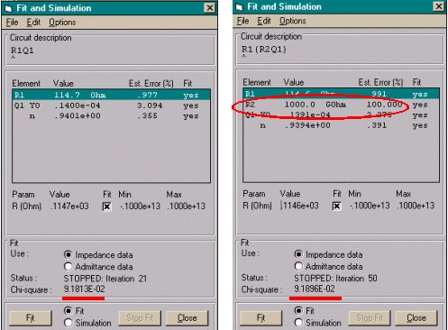Click the app icon in right window title bar
The image size is (448, 330).
[240, 7]
